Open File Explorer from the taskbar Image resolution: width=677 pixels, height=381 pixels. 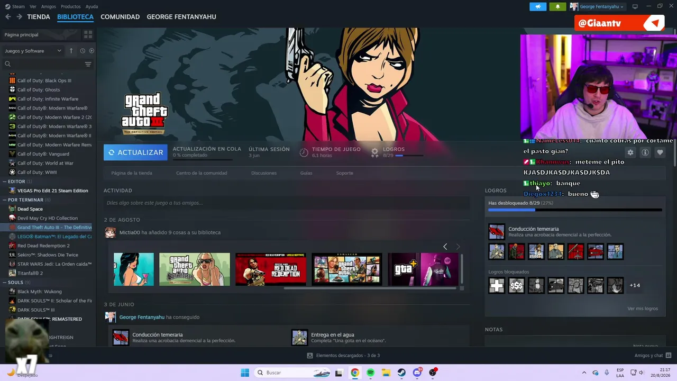point(386,373)
